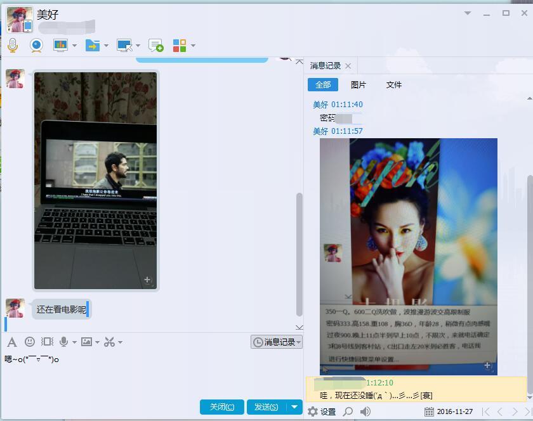The height and width of the screenshot is (421, 533).
Task: Click the create discussion group icon
Action: point(155,45)
